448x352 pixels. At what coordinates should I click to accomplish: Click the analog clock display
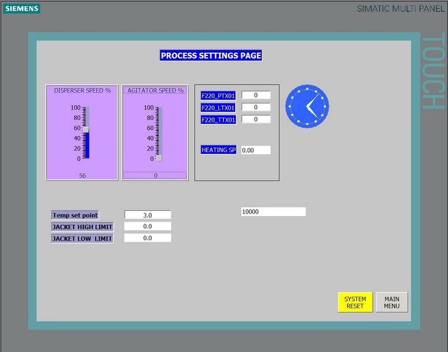(307, 106)
